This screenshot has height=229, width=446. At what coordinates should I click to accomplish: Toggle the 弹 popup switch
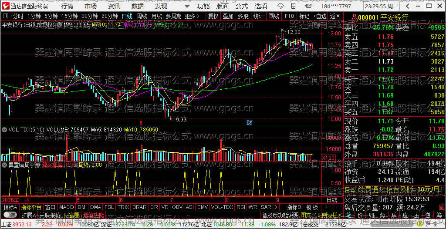pos(10,215)
